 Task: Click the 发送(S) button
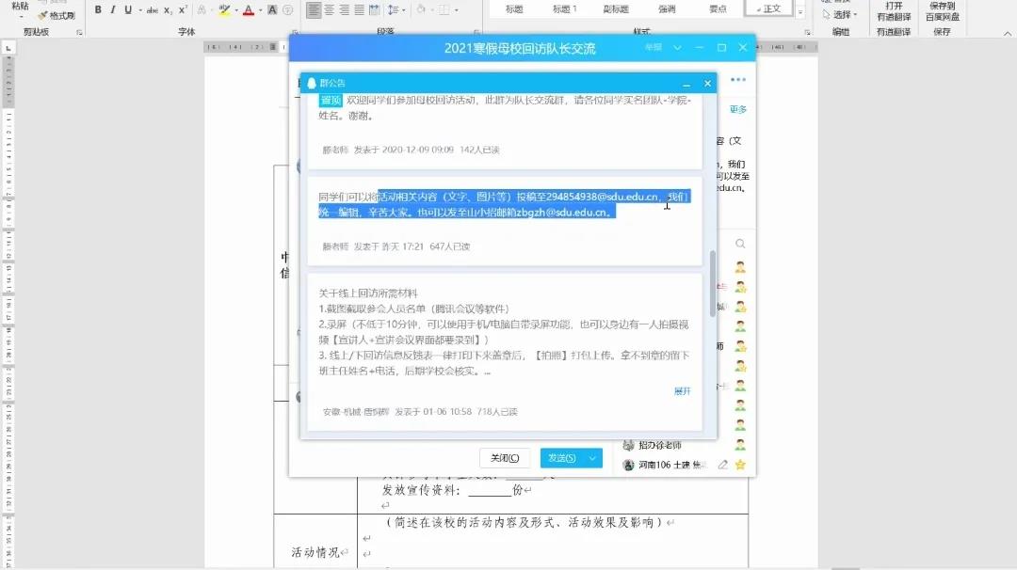[561, 458]
